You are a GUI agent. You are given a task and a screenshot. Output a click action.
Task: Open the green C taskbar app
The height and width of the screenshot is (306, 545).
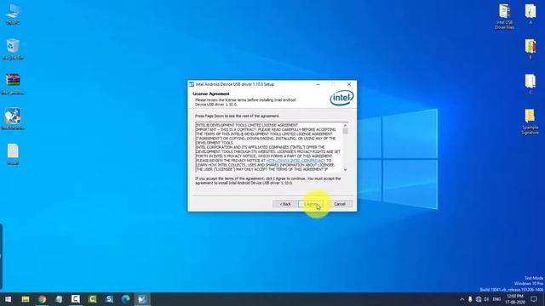[x=92, y=299]
